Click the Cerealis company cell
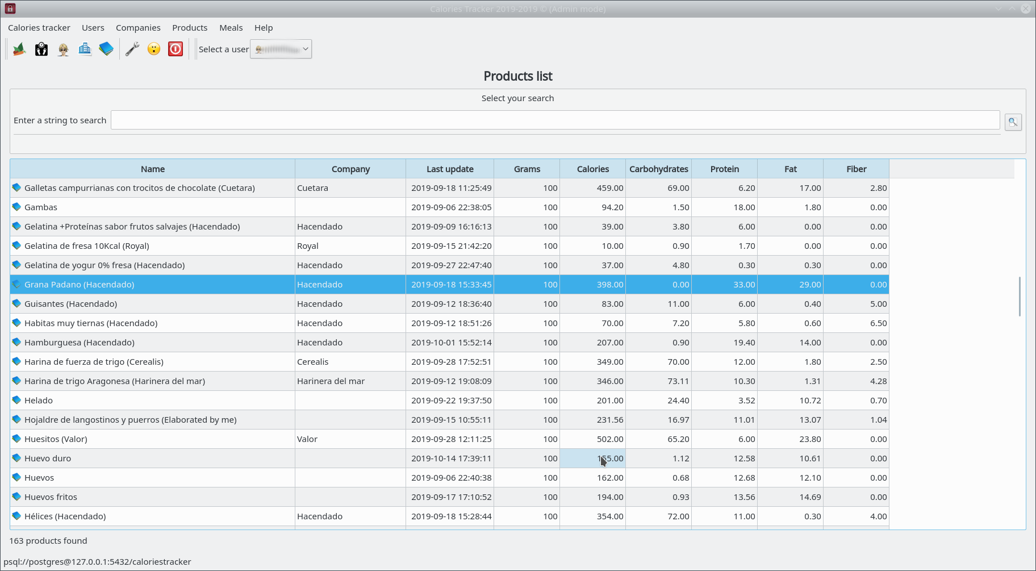This screenshot has width=1036, height=571. click(x=350, y=361)
